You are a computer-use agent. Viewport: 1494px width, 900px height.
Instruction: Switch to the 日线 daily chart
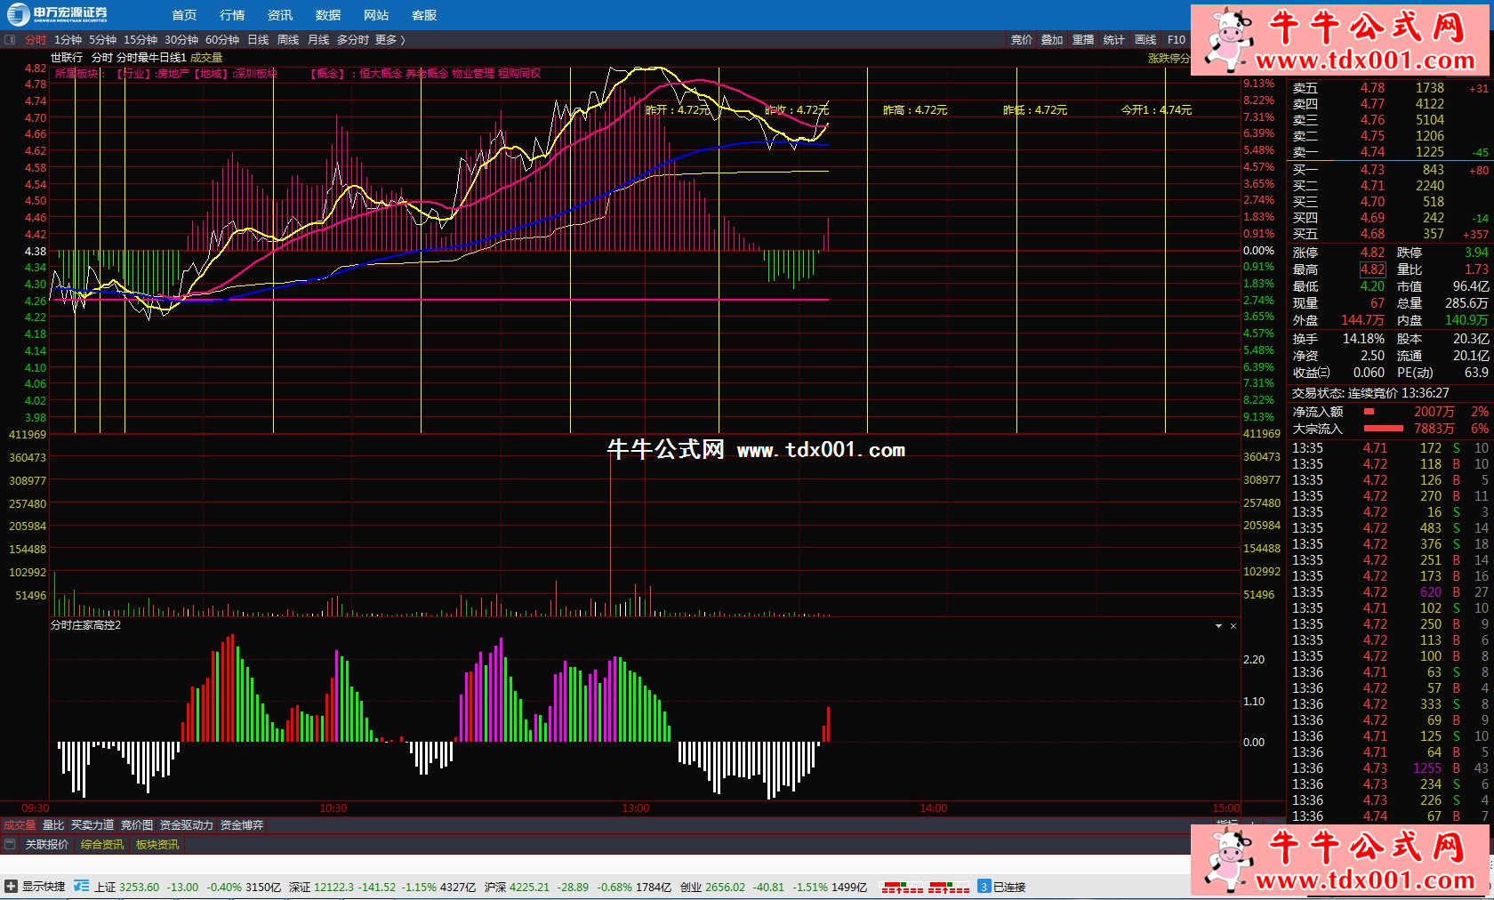(x=258, y=40)
